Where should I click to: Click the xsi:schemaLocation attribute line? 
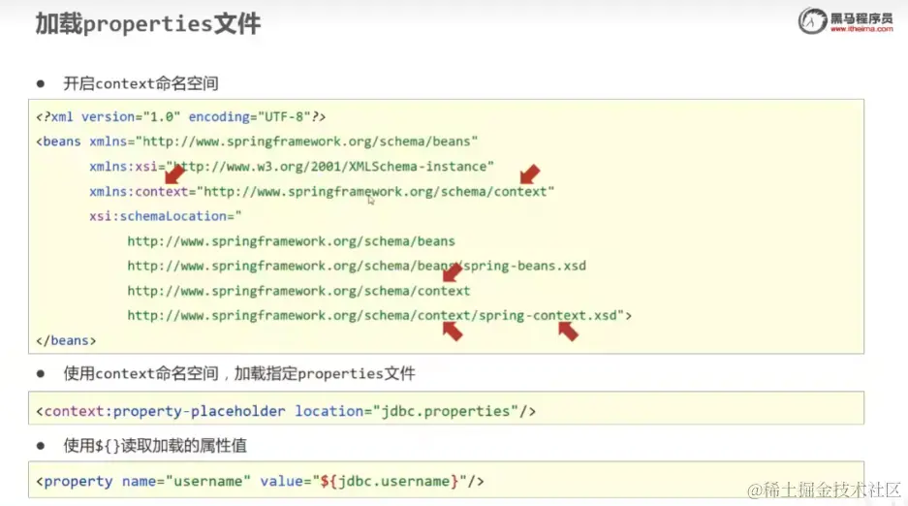tap(165, 216)
